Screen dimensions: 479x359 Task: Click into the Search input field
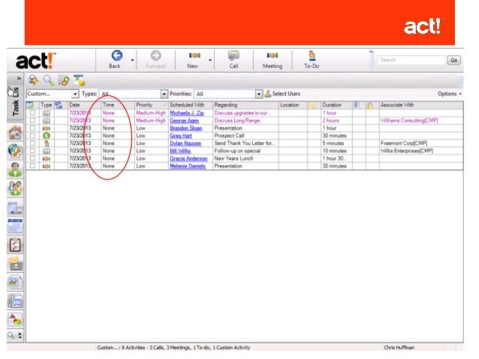411,60
